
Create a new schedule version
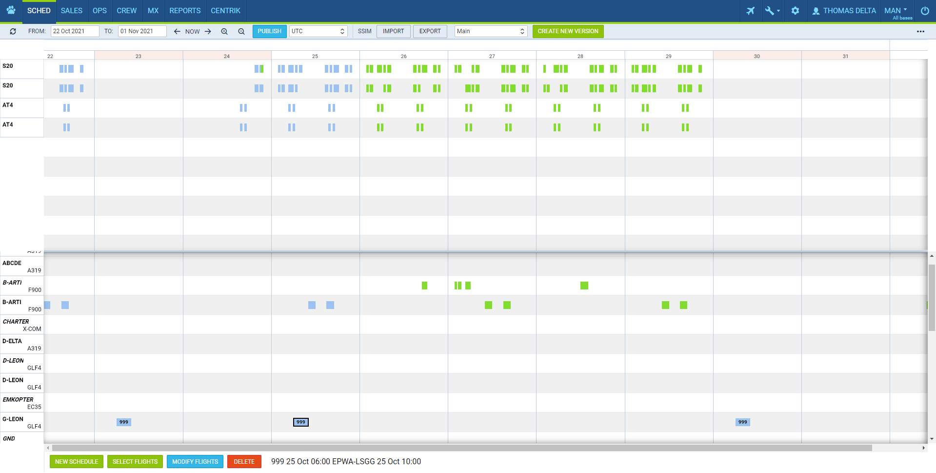click(x=568, y=31)
